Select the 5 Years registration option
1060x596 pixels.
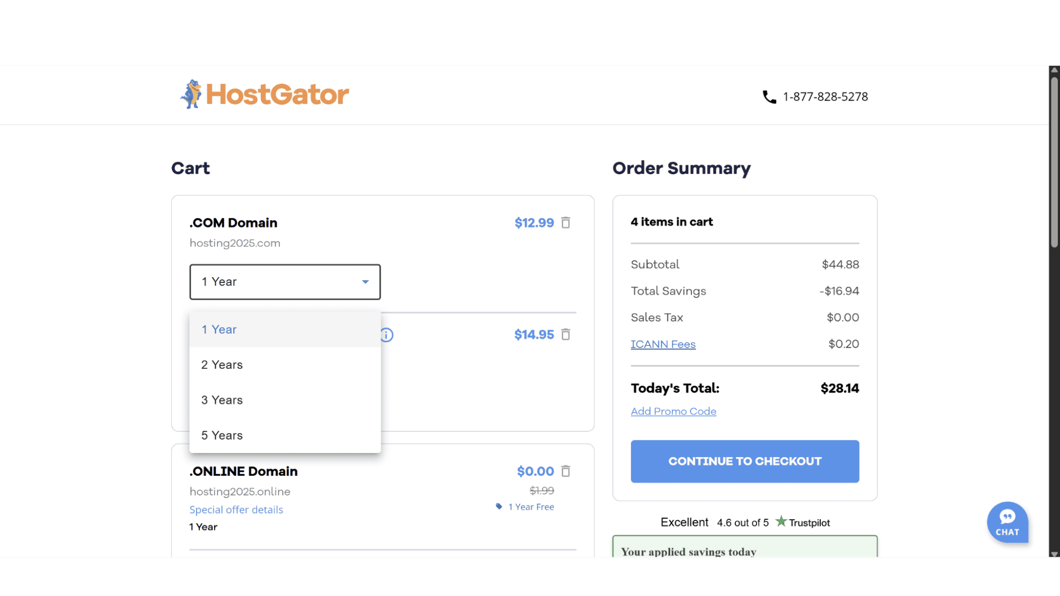pos(285,435)
